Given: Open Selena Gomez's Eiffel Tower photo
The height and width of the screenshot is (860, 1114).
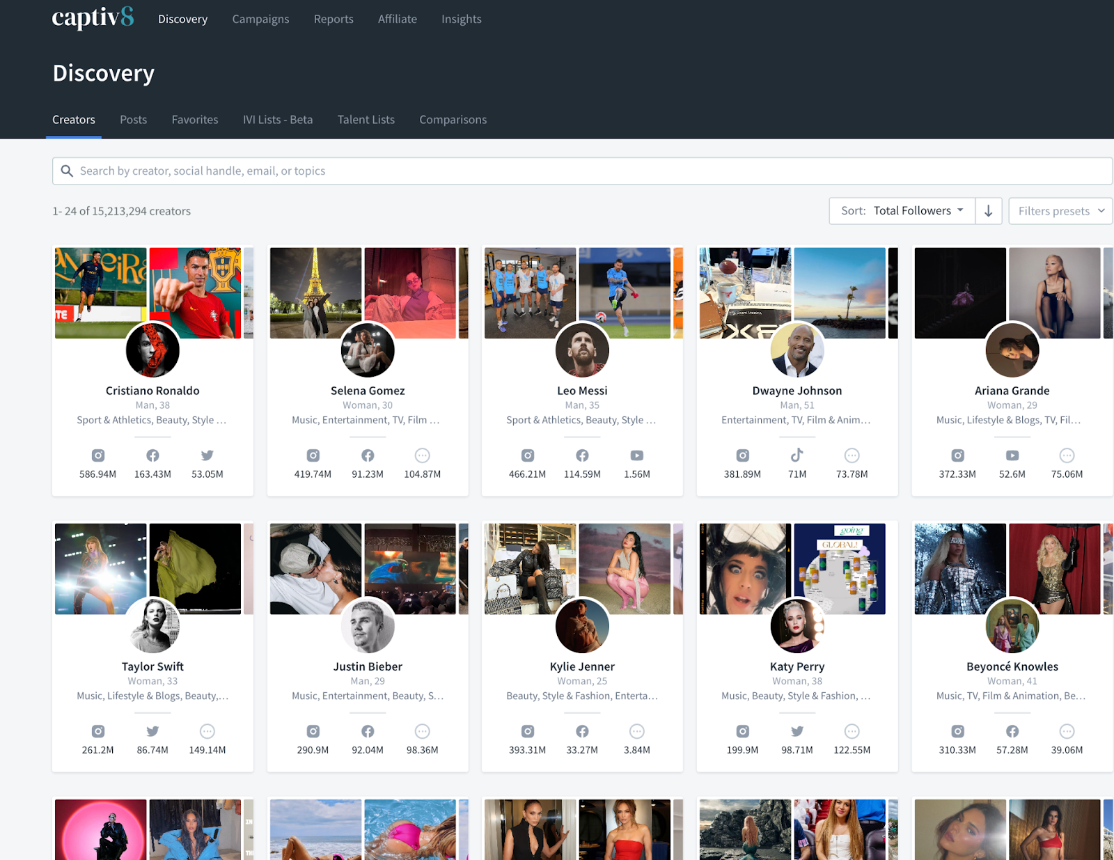Looking at the screenshot, I should pyautogui.click(x=315, y=293).
